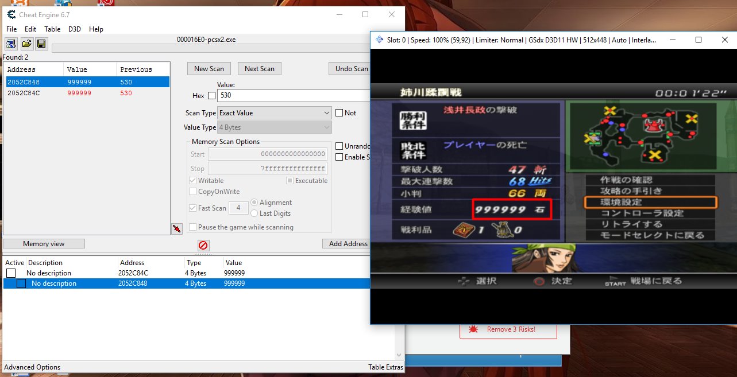Click the 999999 value of entry 2052C84C in address table
This screenshot has width=737, height=377.
point(234,273)
